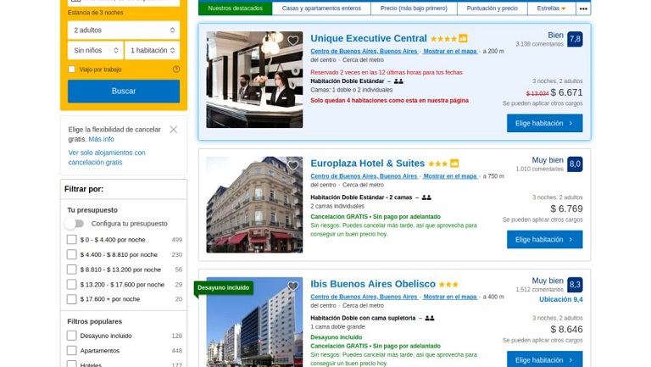The image size is (651, 367).
Task: Check the $ 0 - $ 4.400 por noche filter
Action: tap(72, 240)
